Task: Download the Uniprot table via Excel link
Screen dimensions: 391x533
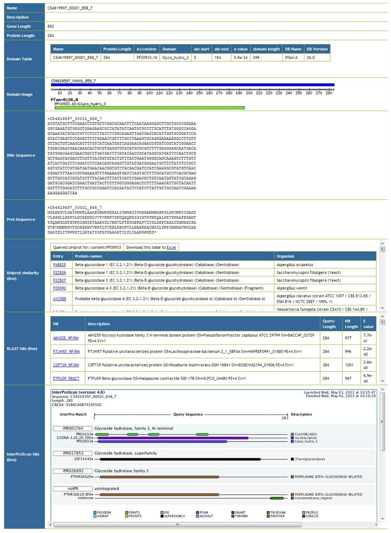Action: [171, 248]
